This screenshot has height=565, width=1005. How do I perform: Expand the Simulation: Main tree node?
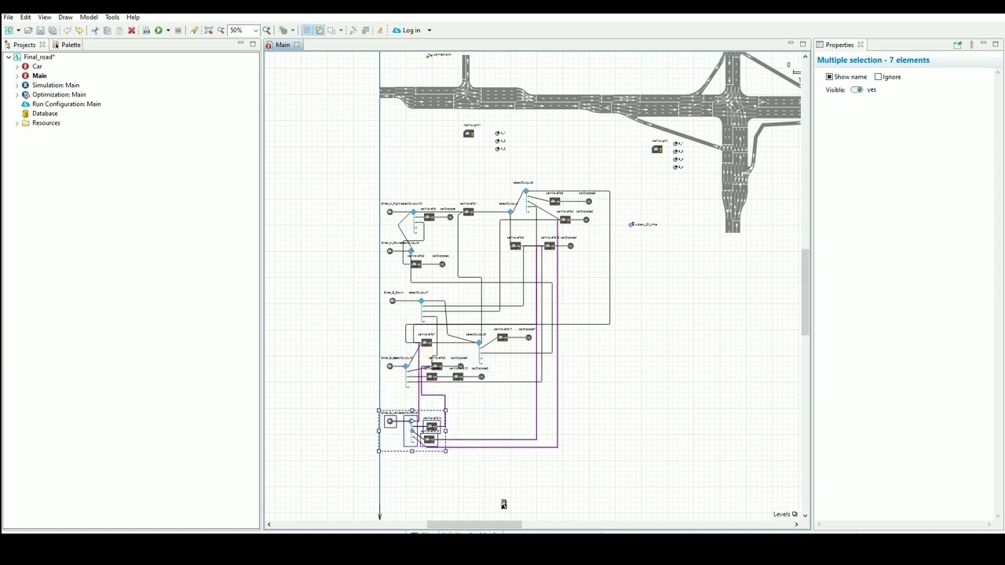[x=16, y=86]
